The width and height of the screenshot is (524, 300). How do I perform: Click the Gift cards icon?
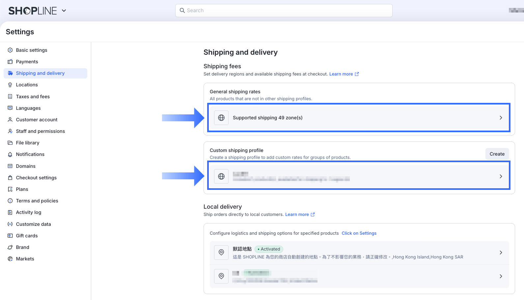click(x=10, y=236)
